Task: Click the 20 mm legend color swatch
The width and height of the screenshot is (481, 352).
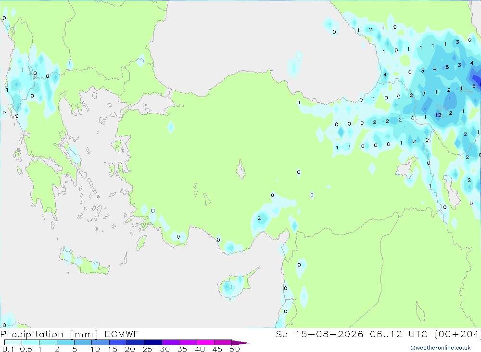Action: [136, 342]
